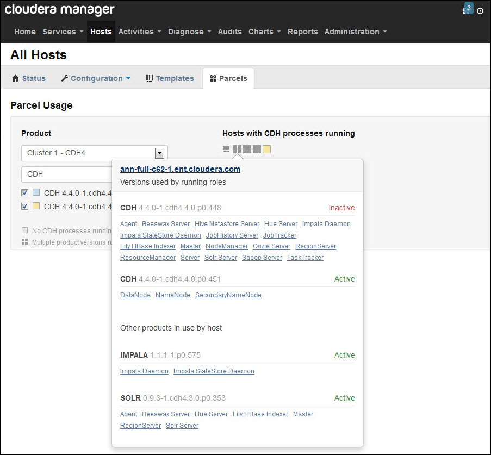Open the TaskTracker link

tap(305, 258)
